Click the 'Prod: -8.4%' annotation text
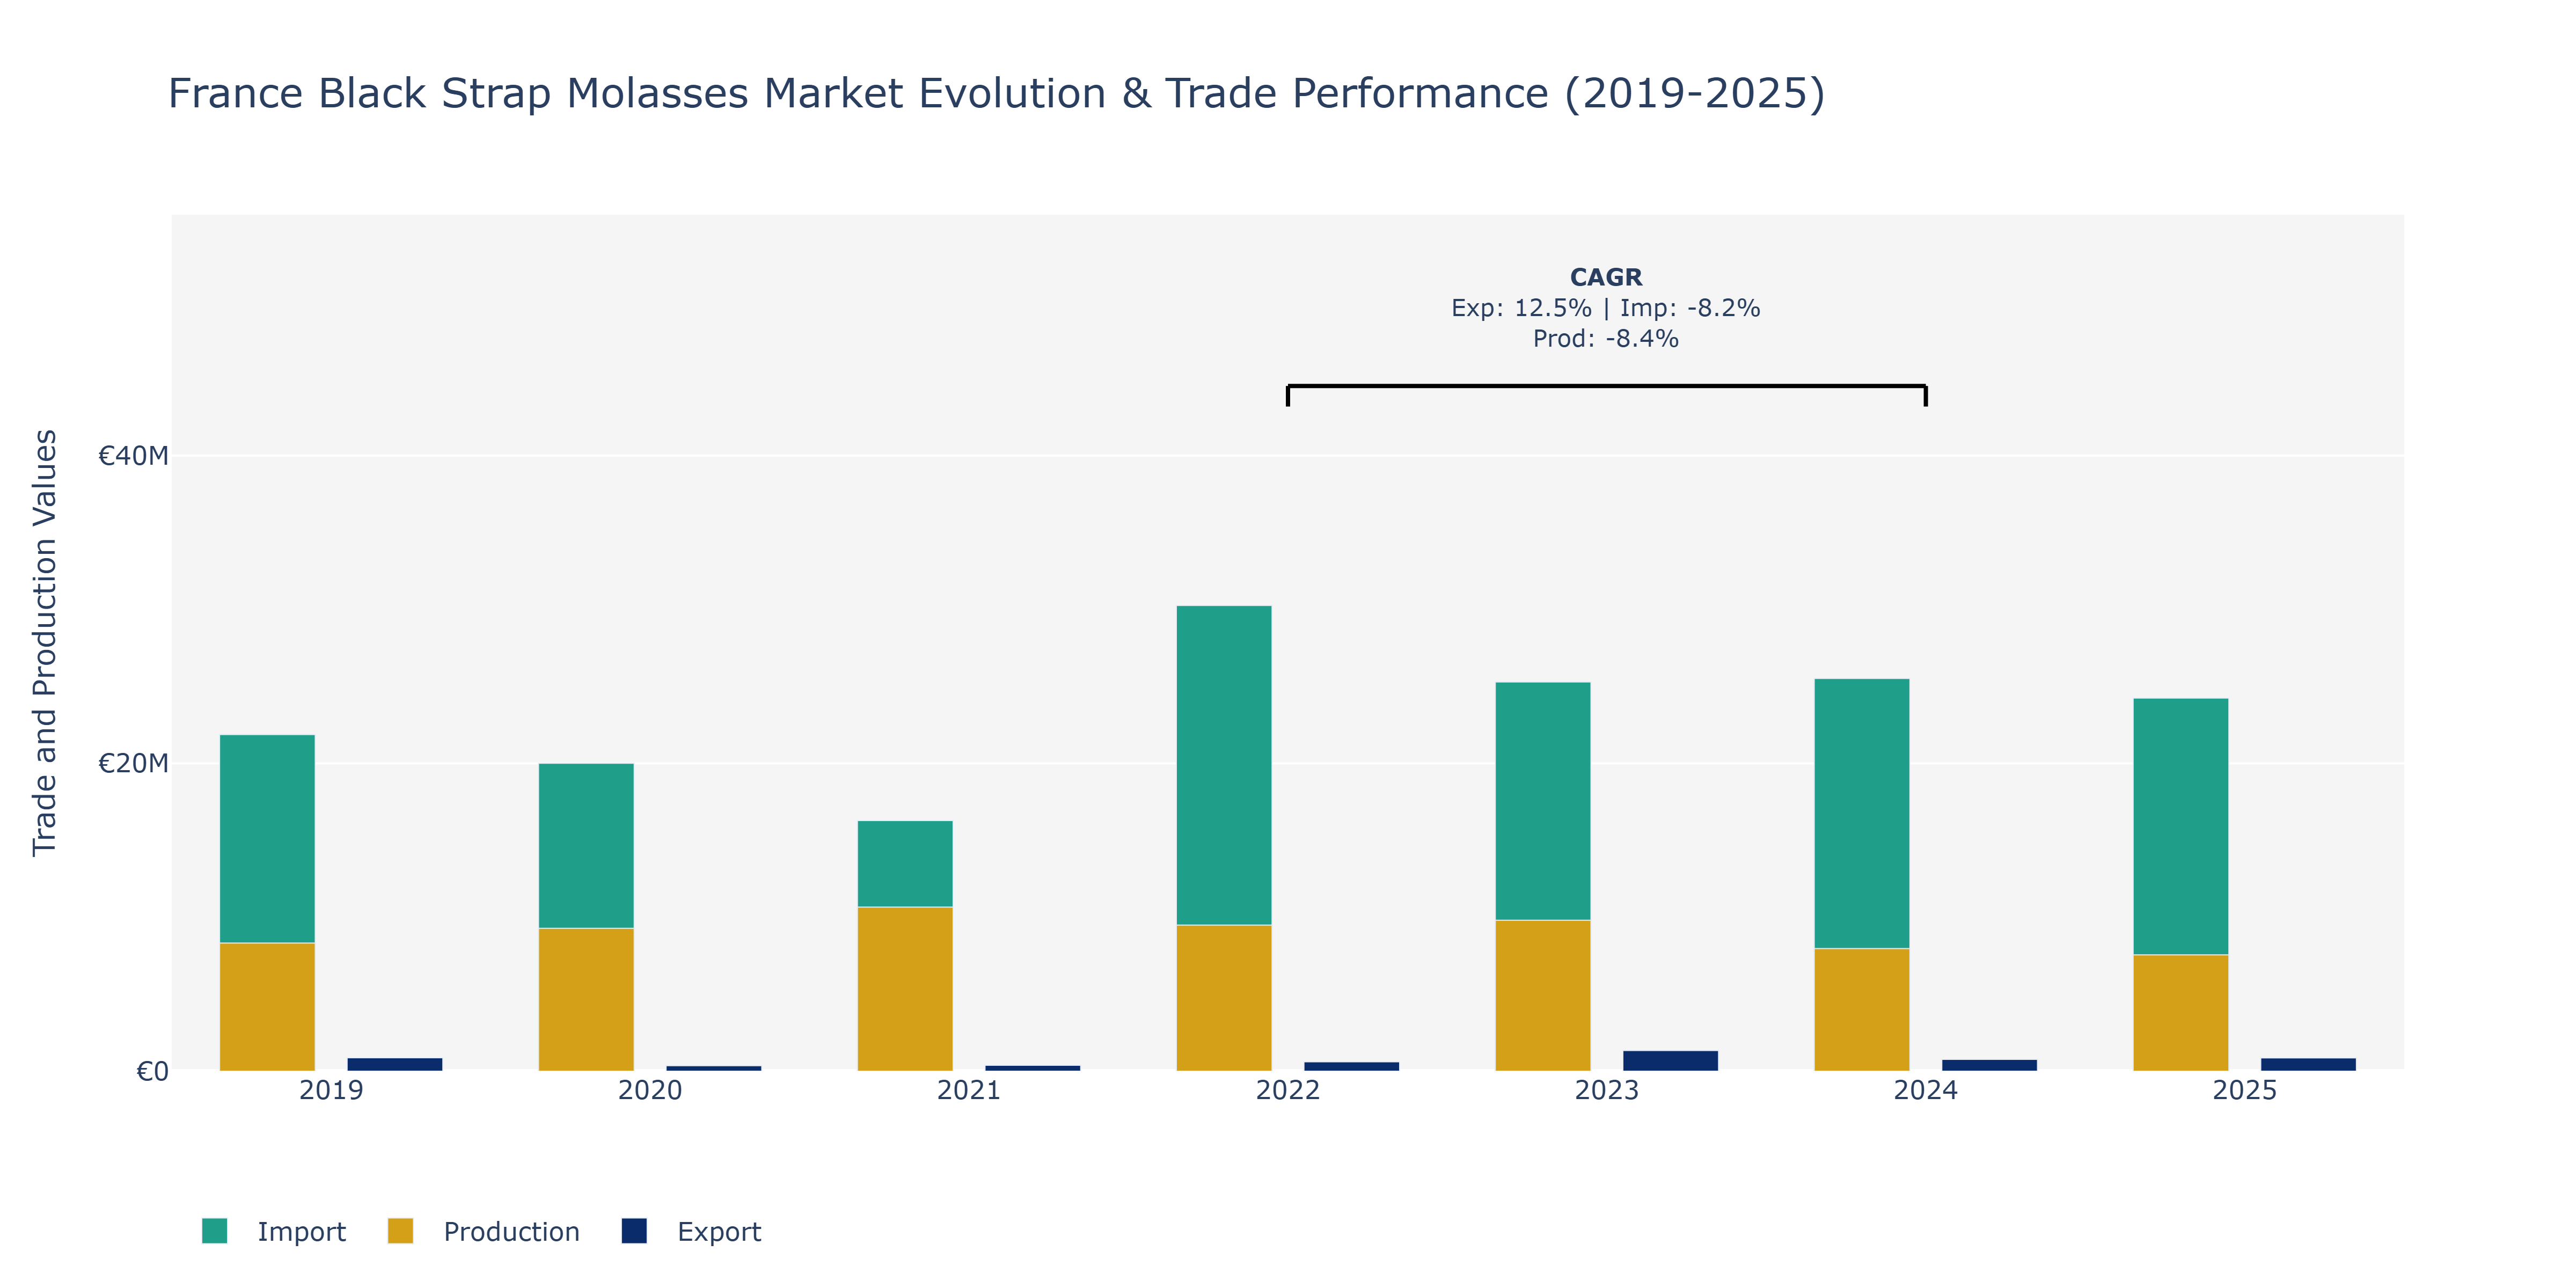Viewport: 2576px width, 1288px height. 1606,339
